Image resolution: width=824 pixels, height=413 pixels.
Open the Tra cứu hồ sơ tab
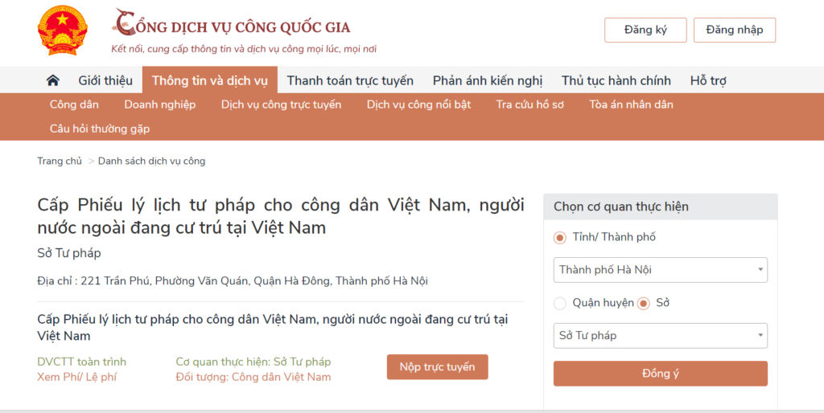pyautogui.click(x=529, y=104)
